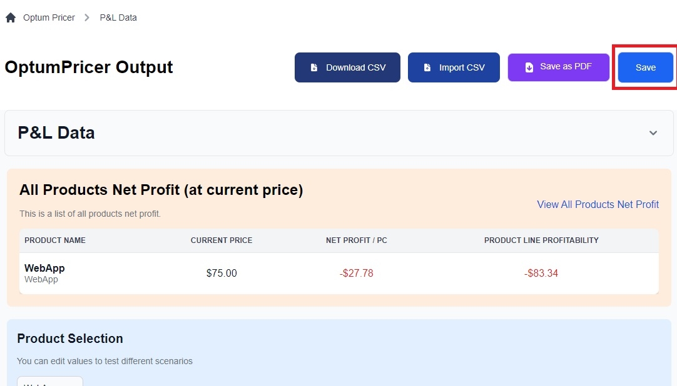Click the Product Name column header
This screenshot has width=677, height=386.
coord(55,240)
